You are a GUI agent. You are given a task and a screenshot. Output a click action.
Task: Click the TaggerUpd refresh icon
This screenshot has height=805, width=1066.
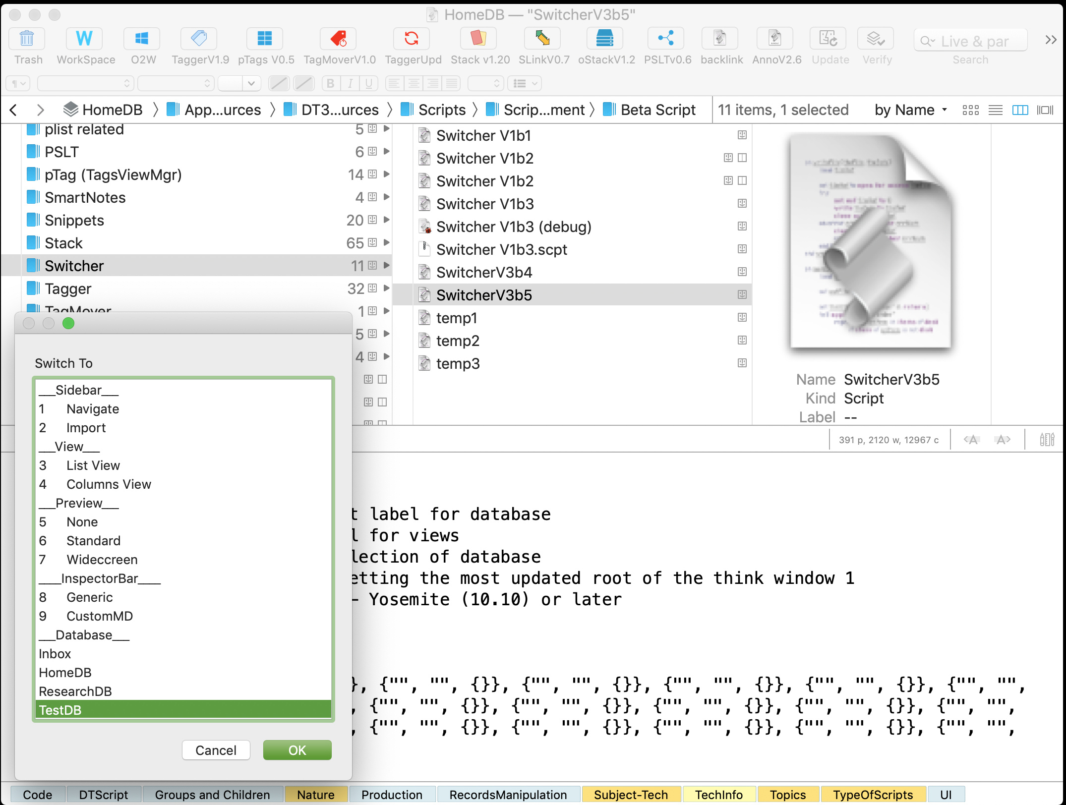coord(412,39)
